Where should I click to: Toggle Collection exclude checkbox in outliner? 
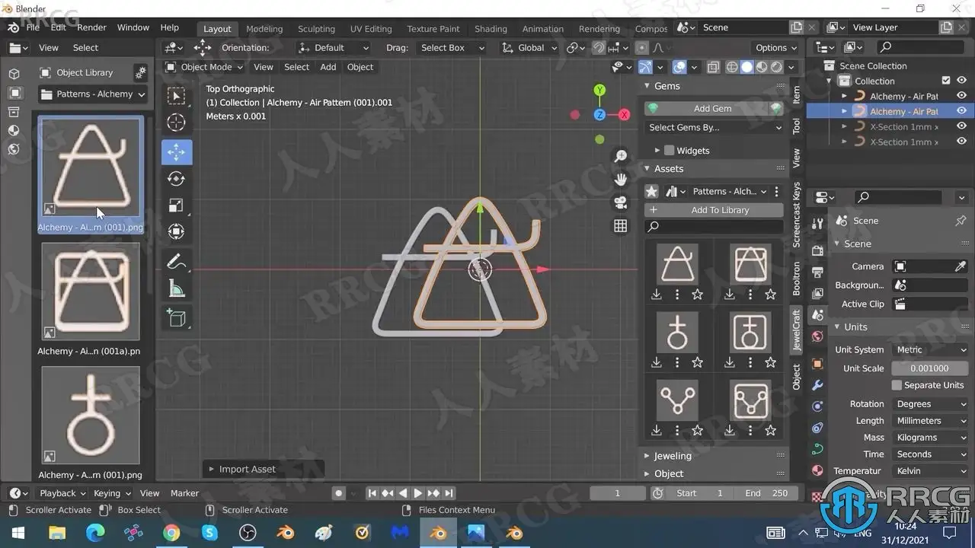[946, 81]
